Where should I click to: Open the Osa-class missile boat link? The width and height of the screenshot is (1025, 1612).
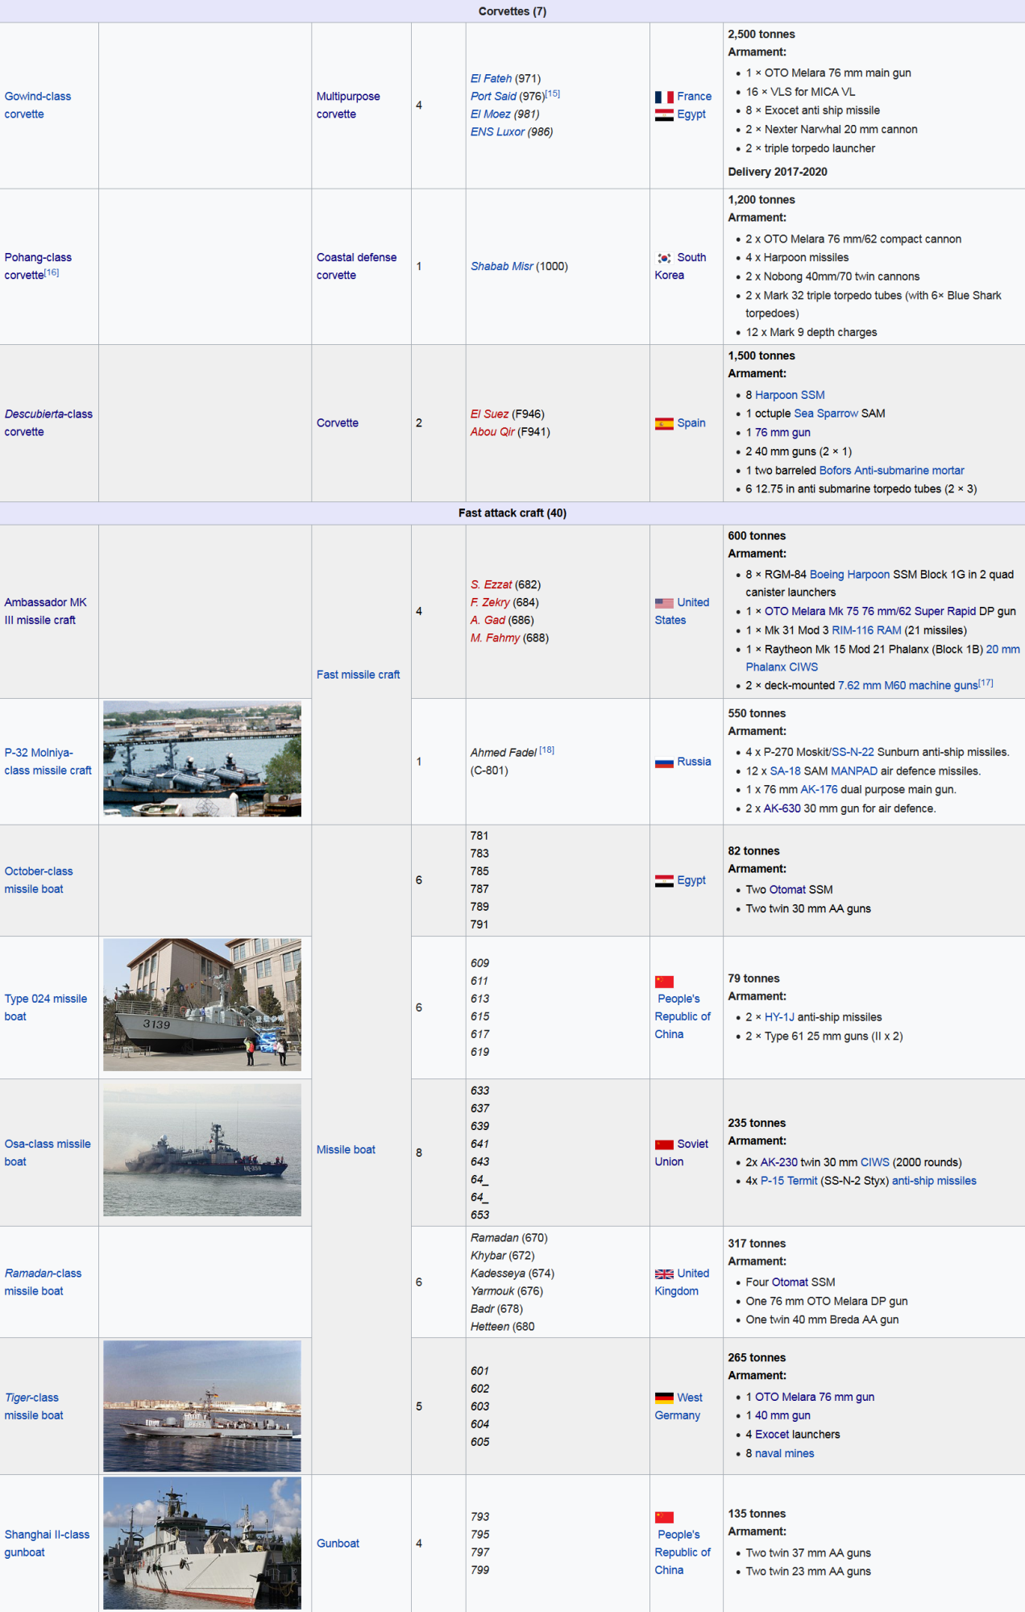48,1153
